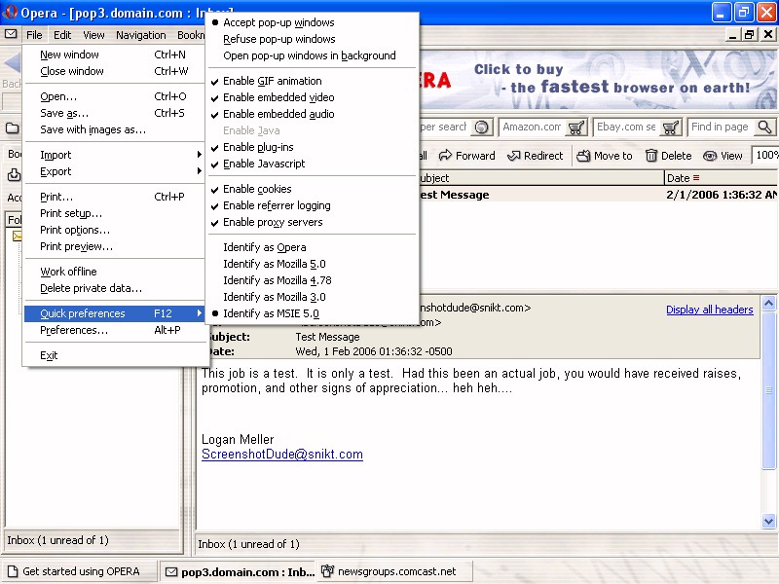Toggle Enable cookies in Quick preferences

coord(257,189)
